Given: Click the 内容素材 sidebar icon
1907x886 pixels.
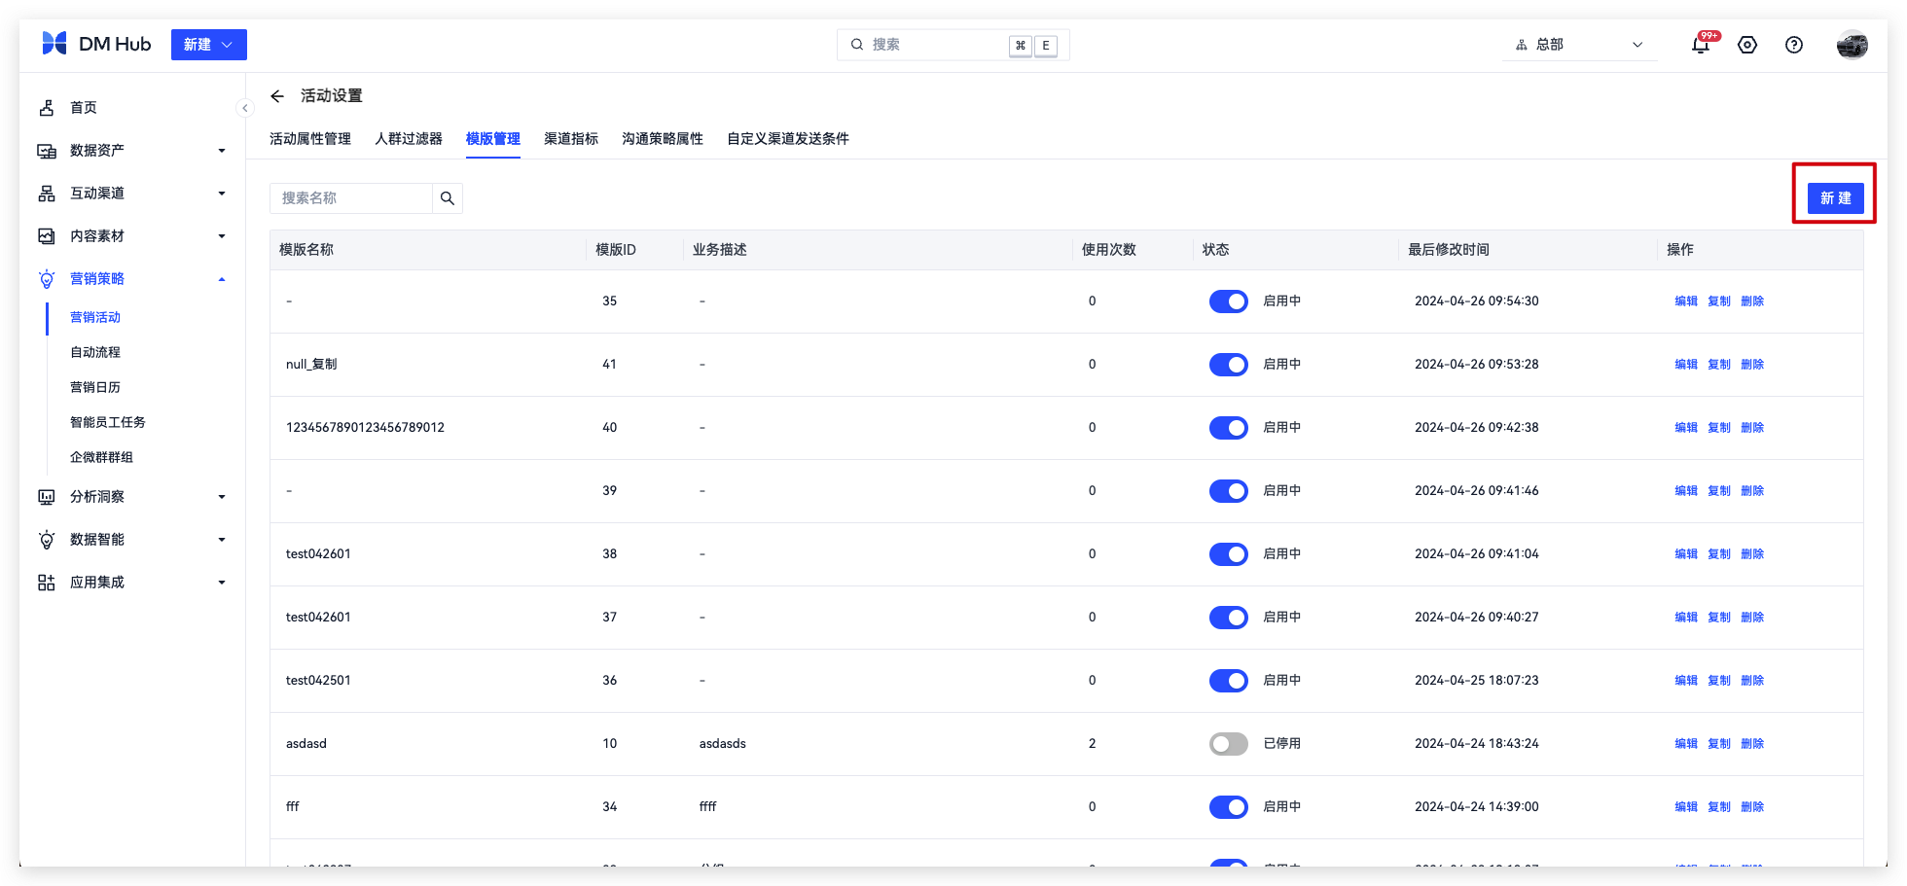Looking at the screenshot, I should (47, 236).
